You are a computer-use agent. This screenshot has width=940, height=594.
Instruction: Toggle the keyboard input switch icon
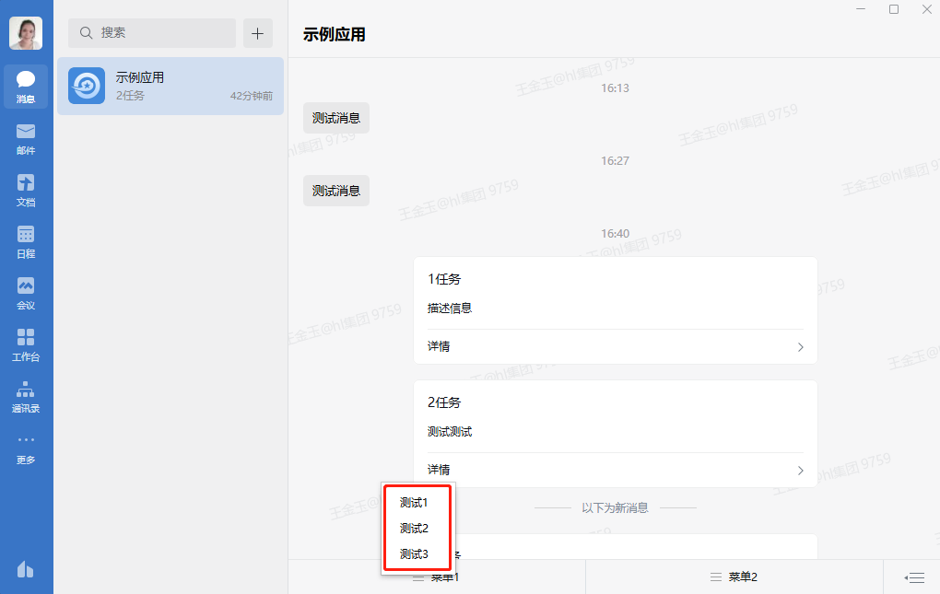tap(914, 577)
